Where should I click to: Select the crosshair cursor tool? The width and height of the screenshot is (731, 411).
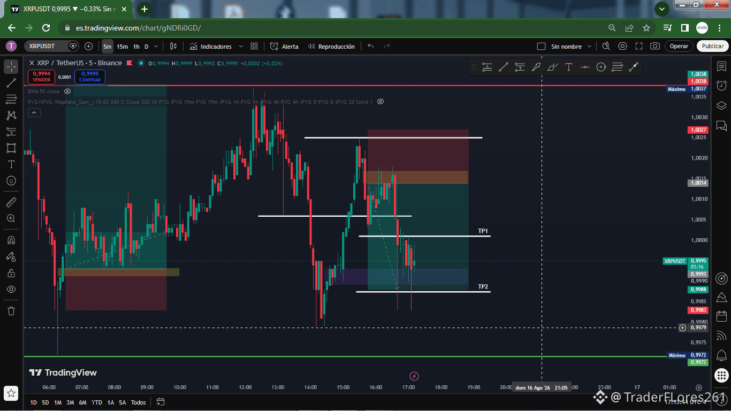tap(11, 67)
